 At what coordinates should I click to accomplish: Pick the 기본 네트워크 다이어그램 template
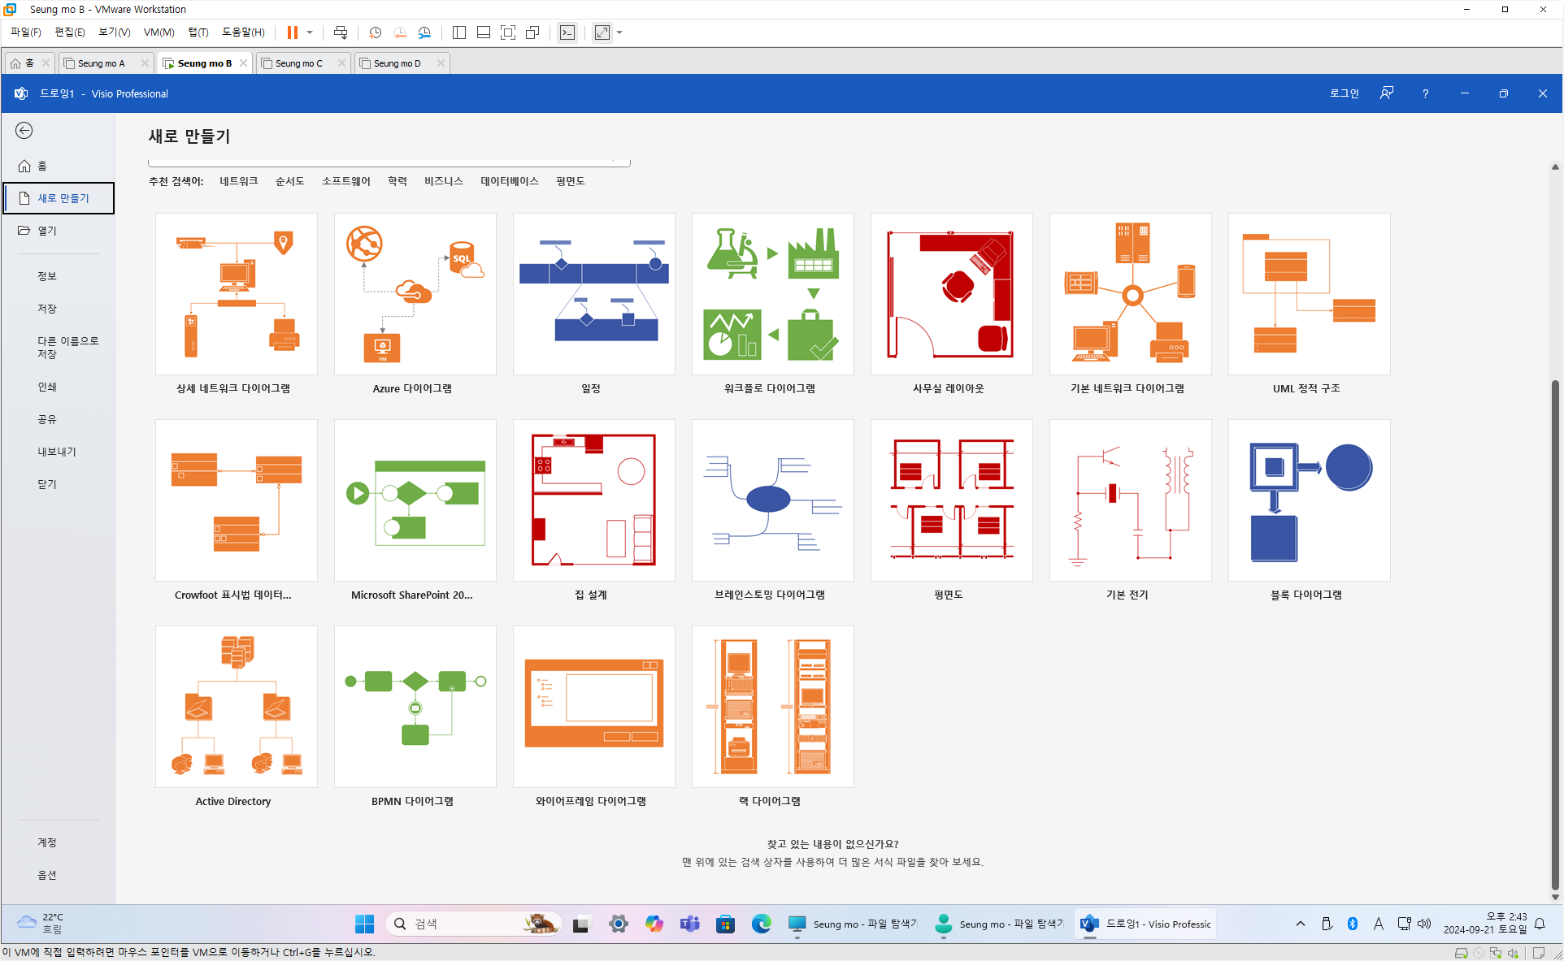pos(1130,294)
